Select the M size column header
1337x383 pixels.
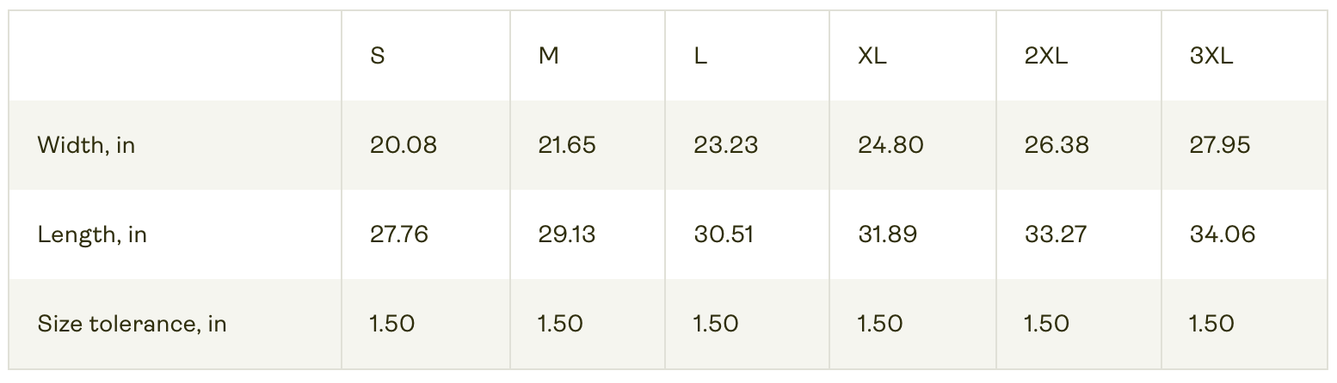pos(549,57)
